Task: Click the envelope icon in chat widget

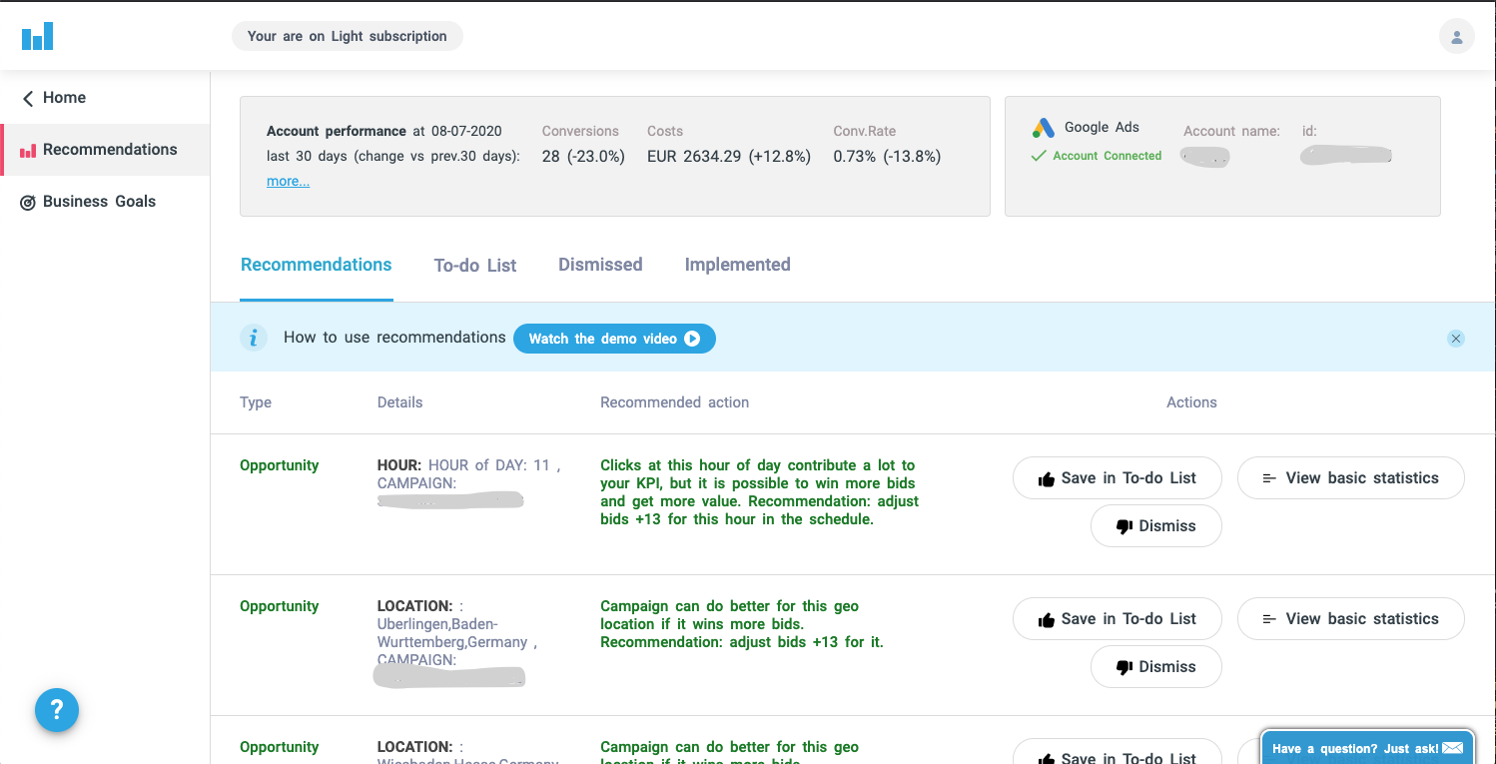Action: point(1452,748)
